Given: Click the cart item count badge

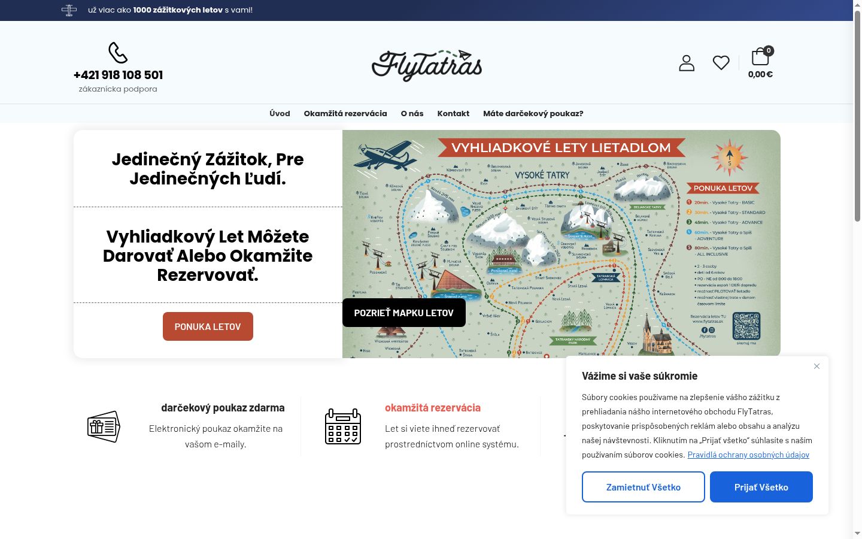Looking at the screenshot, I should coord(769,51).
